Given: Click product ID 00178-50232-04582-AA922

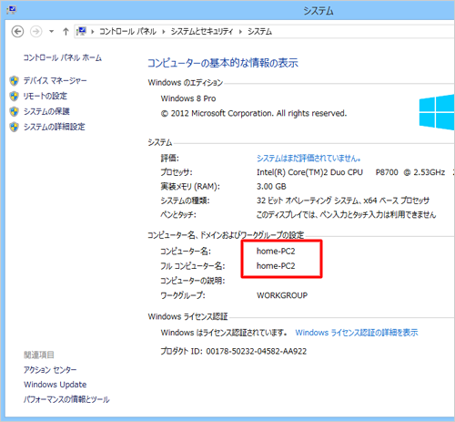Looking at the screenshot, I should coord(257,352).
